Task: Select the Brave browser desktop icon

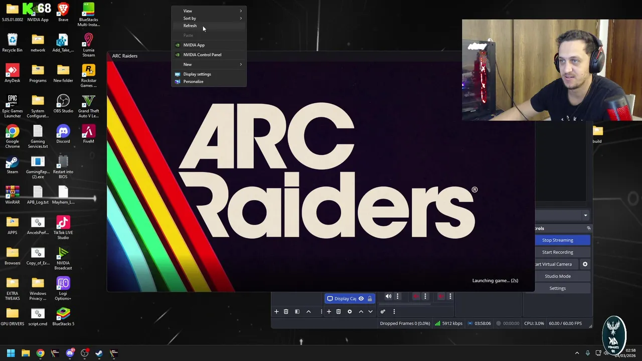Action: click(x=63, y=13)
